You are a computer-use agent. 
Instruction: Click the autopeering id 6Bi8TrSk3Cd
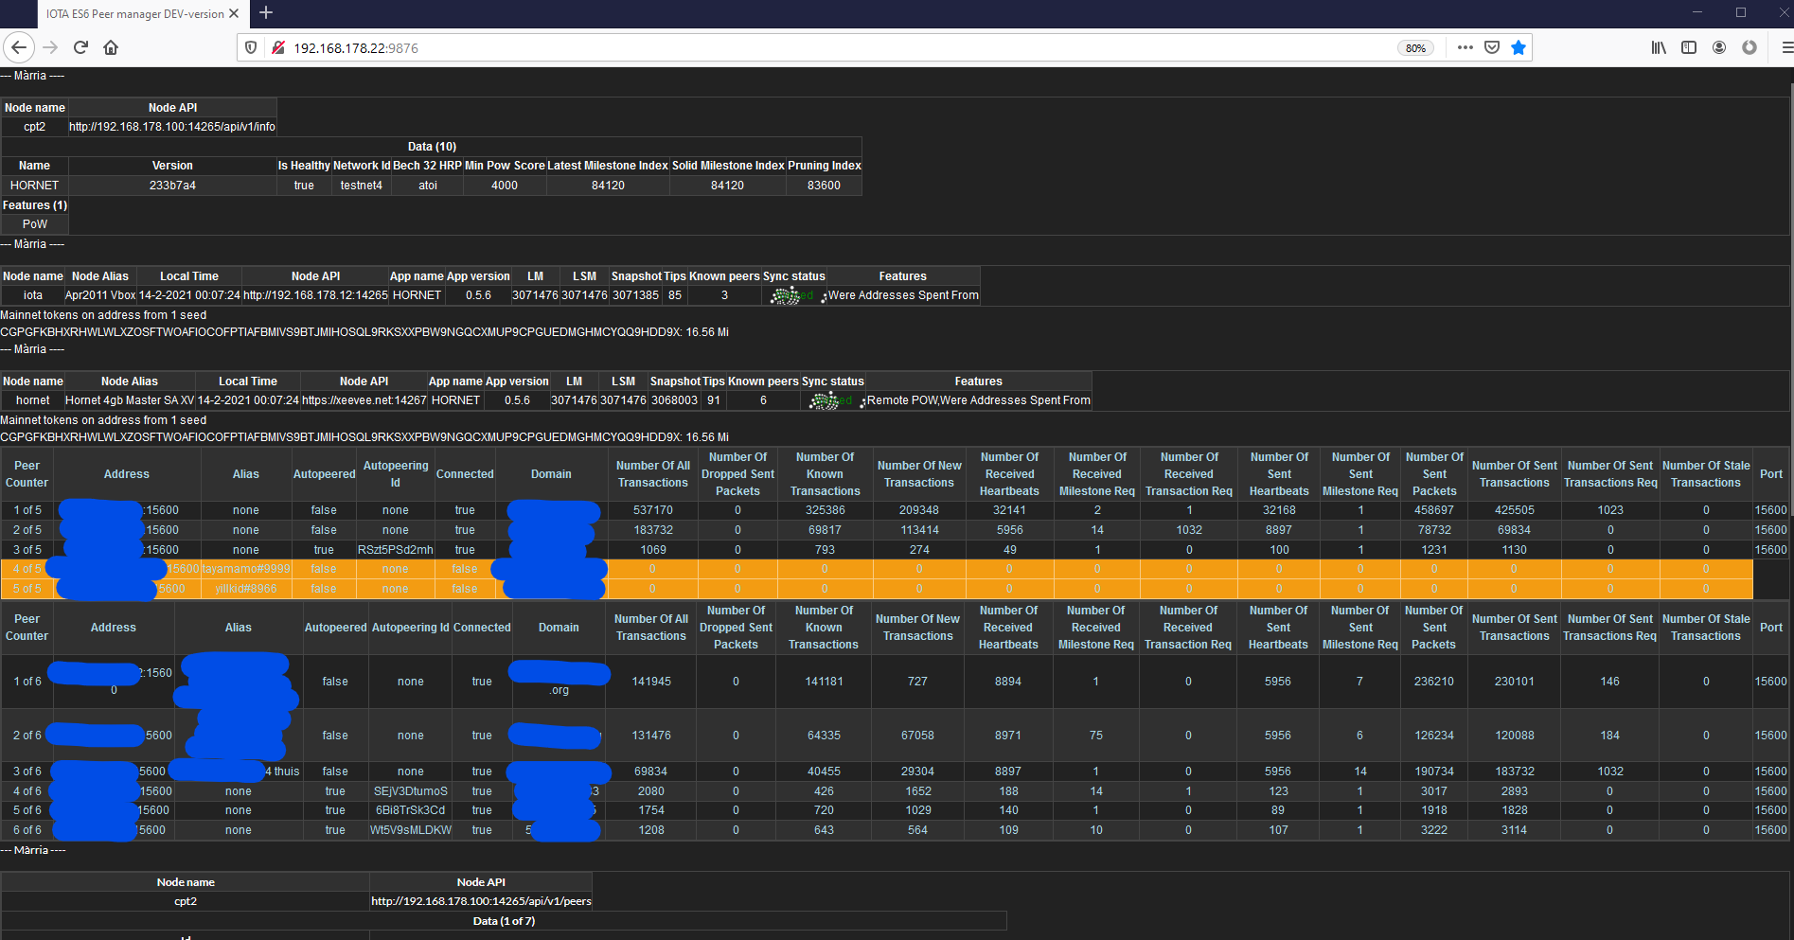point(411,810)
